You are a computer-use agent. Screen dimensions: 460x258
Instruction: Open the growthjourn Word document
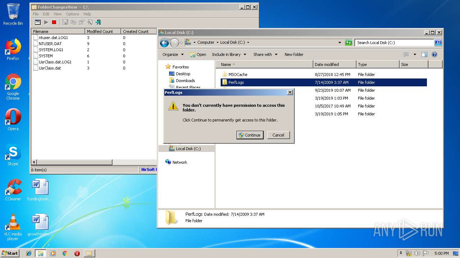tap(40, 225)
